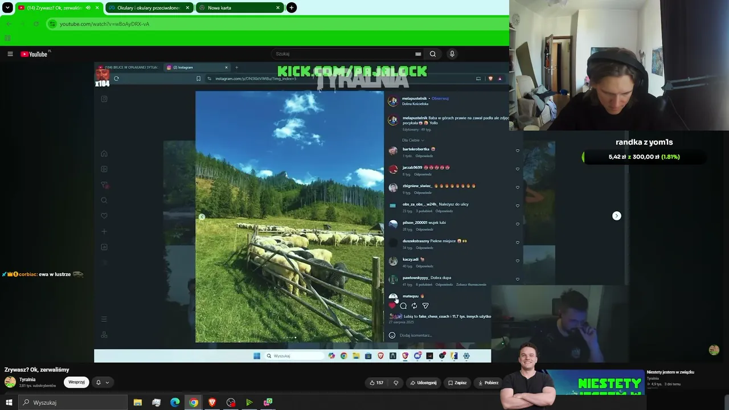This screenshot has height=410, width=729.
Task: Click the zbigniew_siwiec_ comment username
Action: click(x=417, y=186)
